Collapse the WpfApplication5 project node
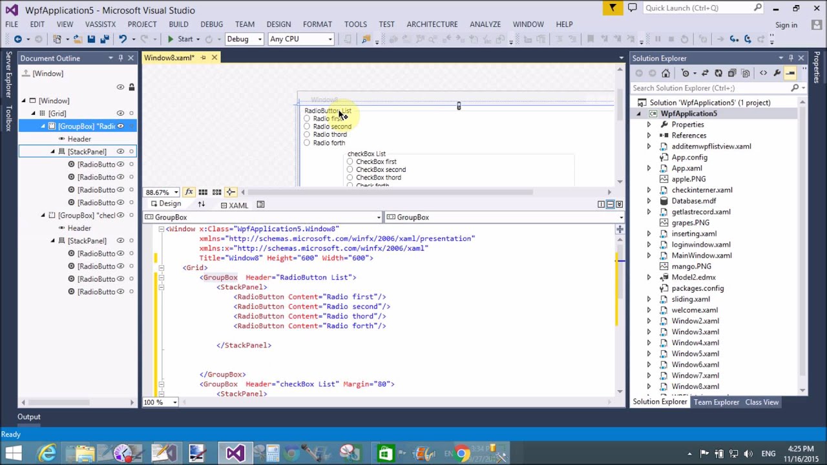The height and width of the screenshot is (465, 827). point(639,114)
